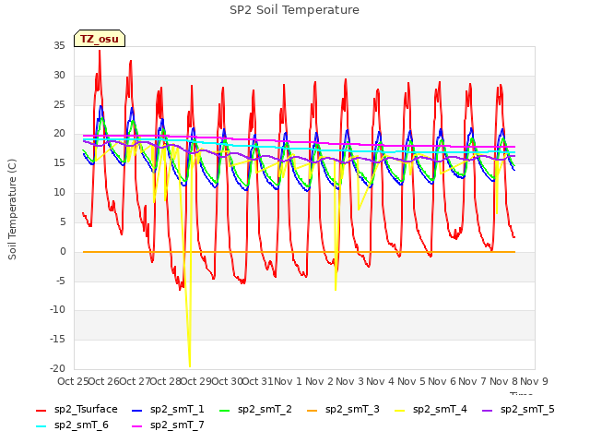Screen dimensions: 590x443
Task: Click the green sp2_smT_2 legend swatch
Action: point(225,410)
